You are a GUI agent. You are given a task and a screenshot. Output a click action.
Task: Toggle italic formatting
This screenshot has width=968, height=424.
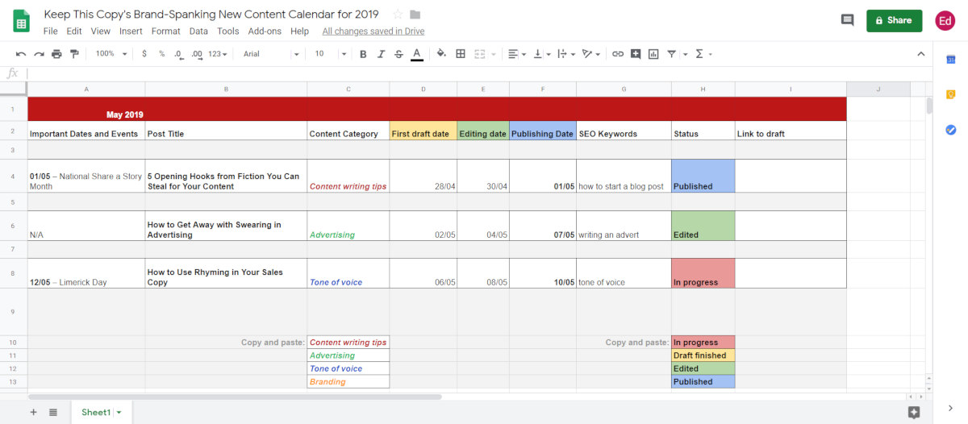pos(381,54)
